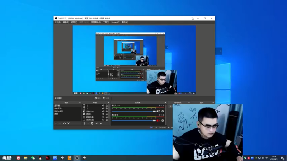Viewport: 287px width, 161px height.
Task: Select the 窗口采集 source row
Action: (x=96, y=117)
